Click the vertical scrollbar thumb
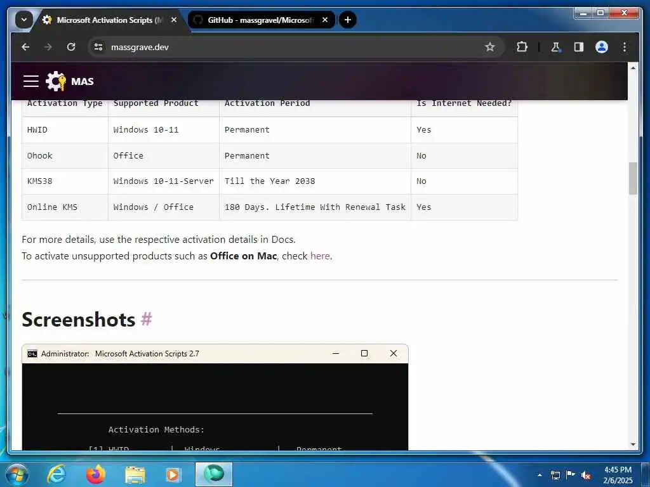The width and height of the screenshot is (650, 487). (x=633, y=178)
